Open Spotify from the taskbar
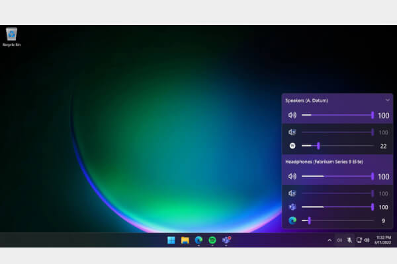Image resolution: width=397 pixels, height=264 pixels. [212, 240]
